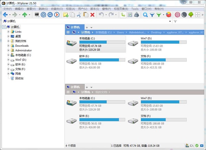
Task: Open Recent Locations toolbar icon
Action: (x=57, y=15)
